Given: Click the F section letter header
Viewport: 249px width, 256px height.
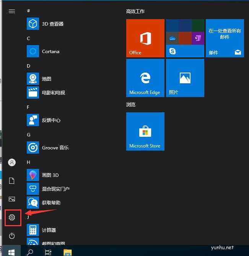Looking at the screenshot, I should (28, 107).
